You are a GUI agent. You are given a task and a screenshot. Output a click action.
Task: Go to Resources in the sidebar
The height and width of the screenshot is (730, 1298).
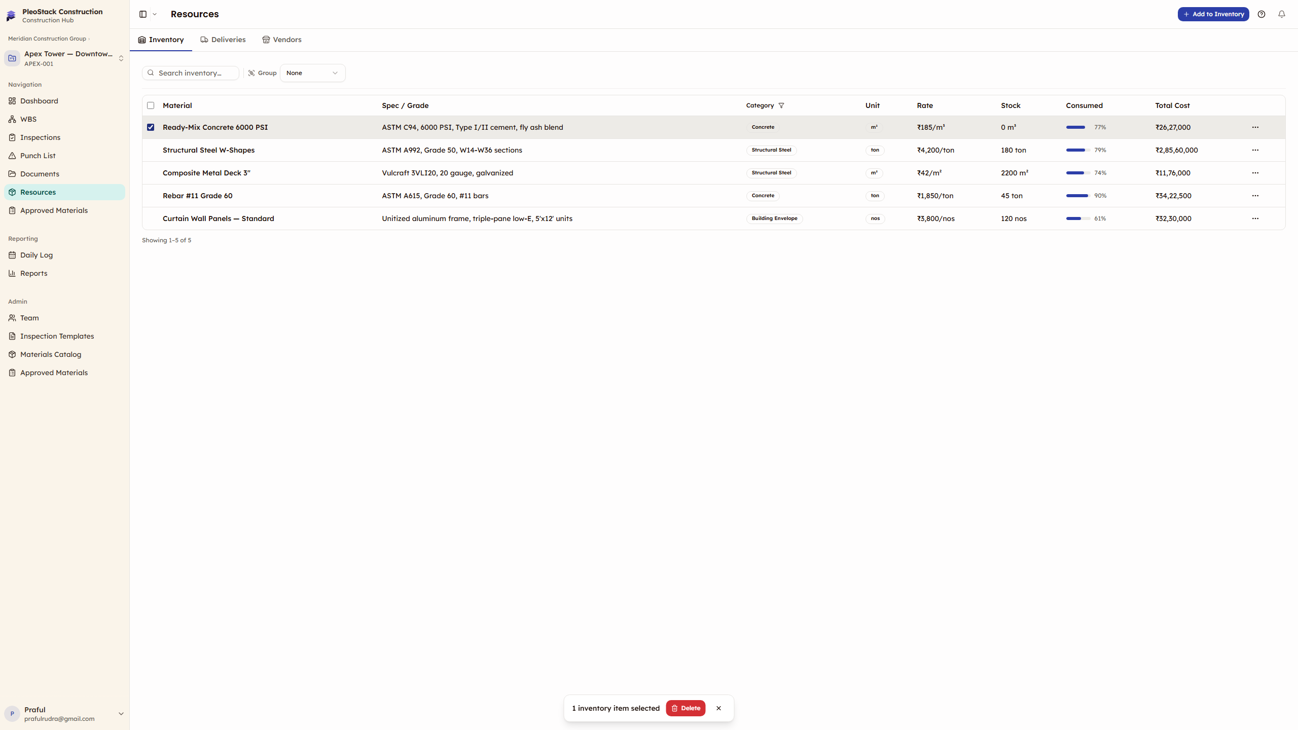pyautogui.click(x=64, y=192)
